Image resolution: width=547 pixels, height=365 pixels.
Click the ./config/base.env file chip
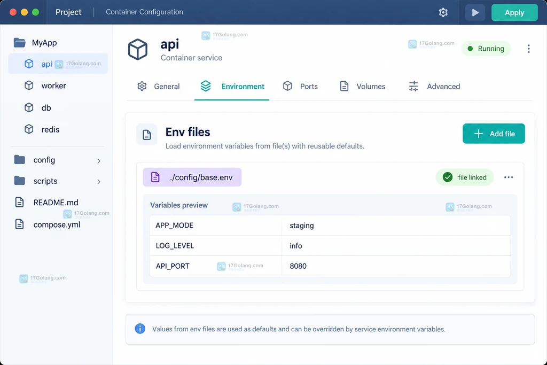click(192, 177)
